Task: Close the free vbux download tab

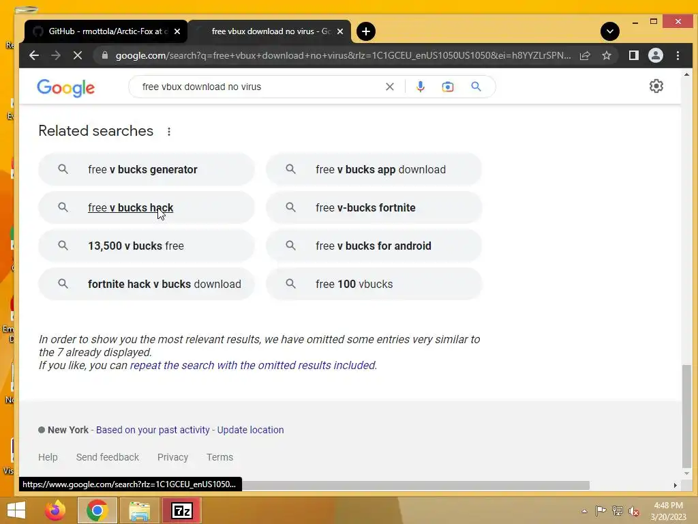Action: [340, 31]
